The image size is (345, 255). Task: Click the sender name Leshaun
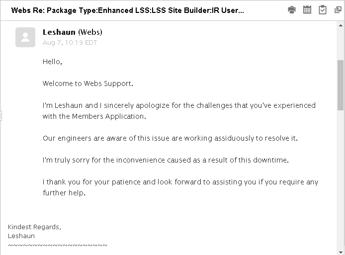[59, 32]
